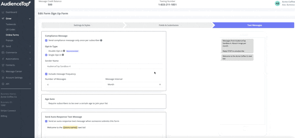Open the Message Interval Month dropdown

click(134, 84)
